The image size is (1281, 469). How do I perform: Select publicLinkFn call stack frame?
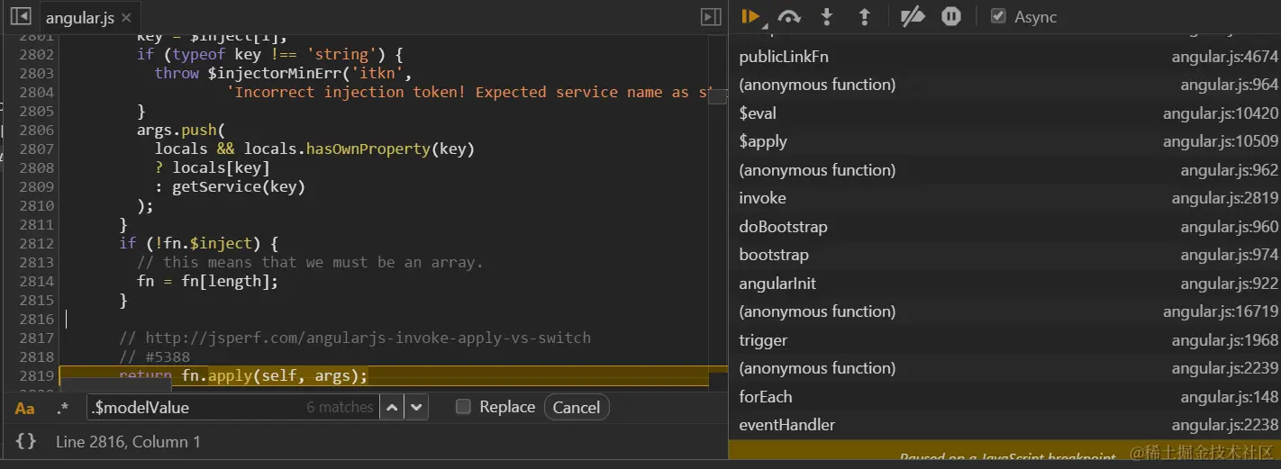pyautogui.click(x=1004, y=57)
